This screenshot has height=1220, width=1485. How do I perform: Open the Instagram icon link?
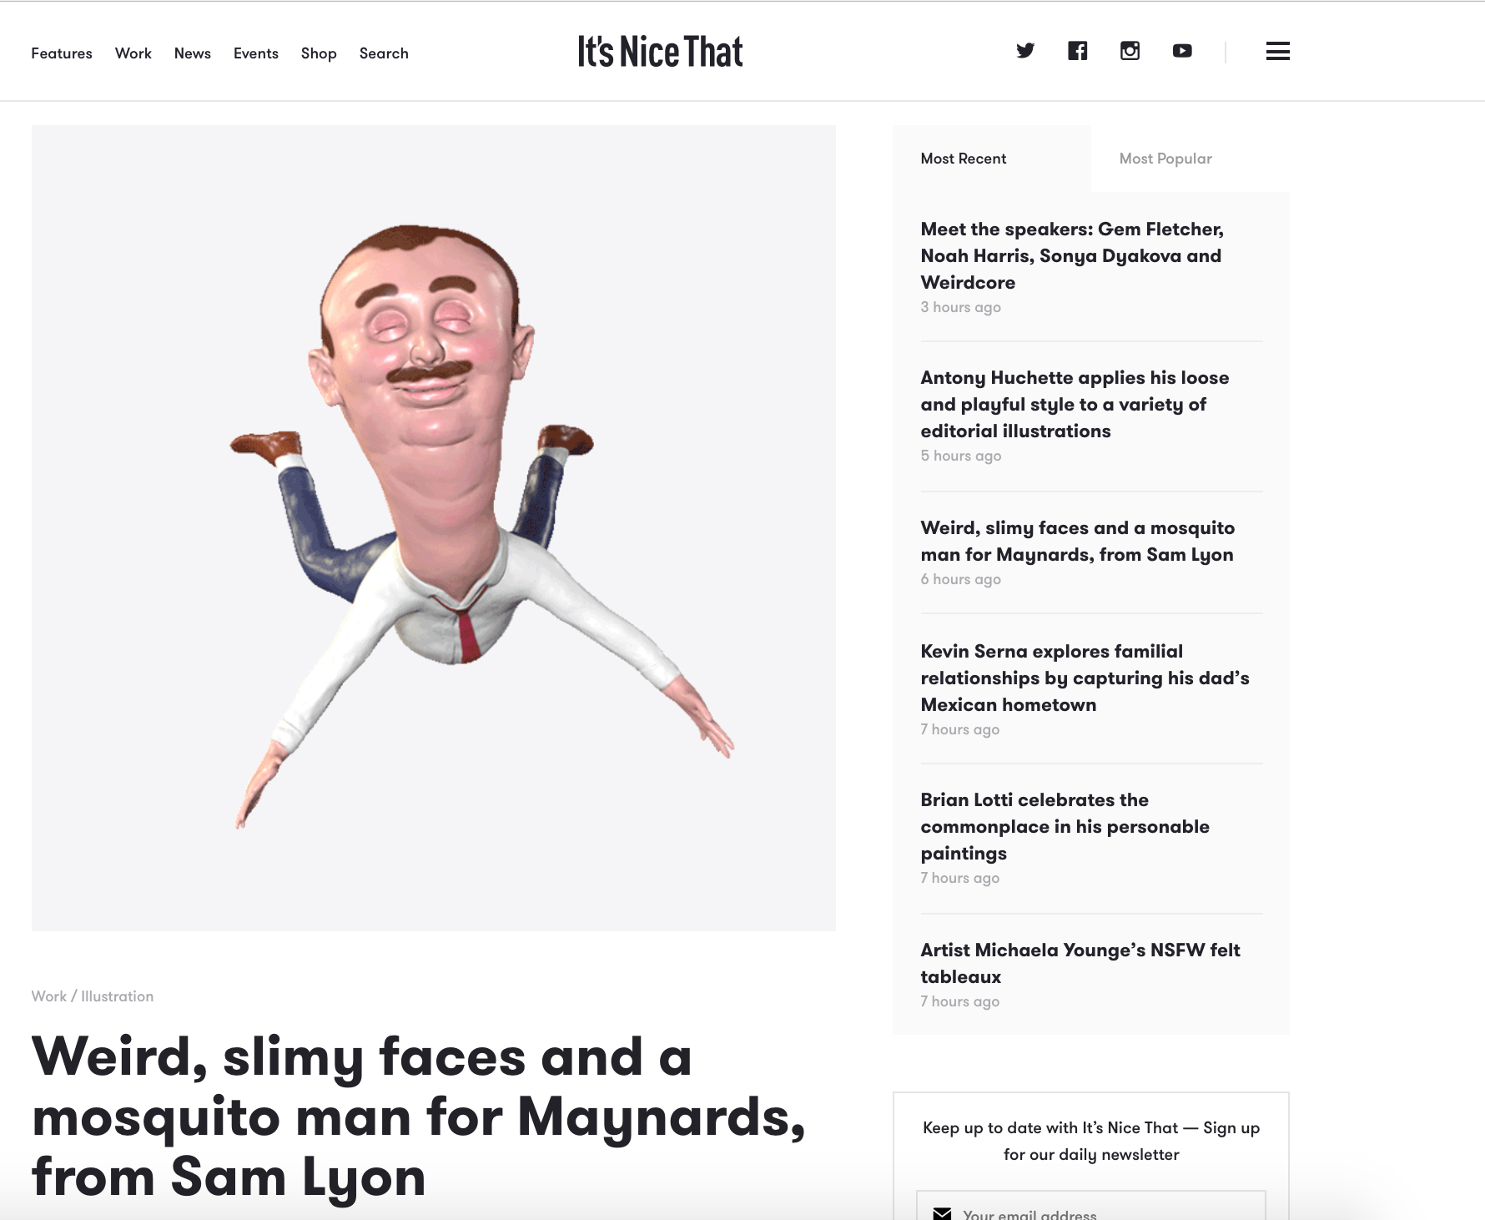[1130, 51]
